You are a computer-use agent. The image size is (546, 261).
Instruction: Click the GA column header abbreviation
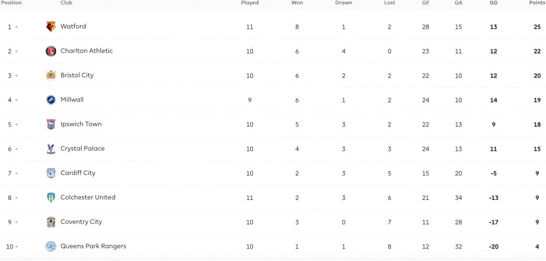(x=458, y=3)
